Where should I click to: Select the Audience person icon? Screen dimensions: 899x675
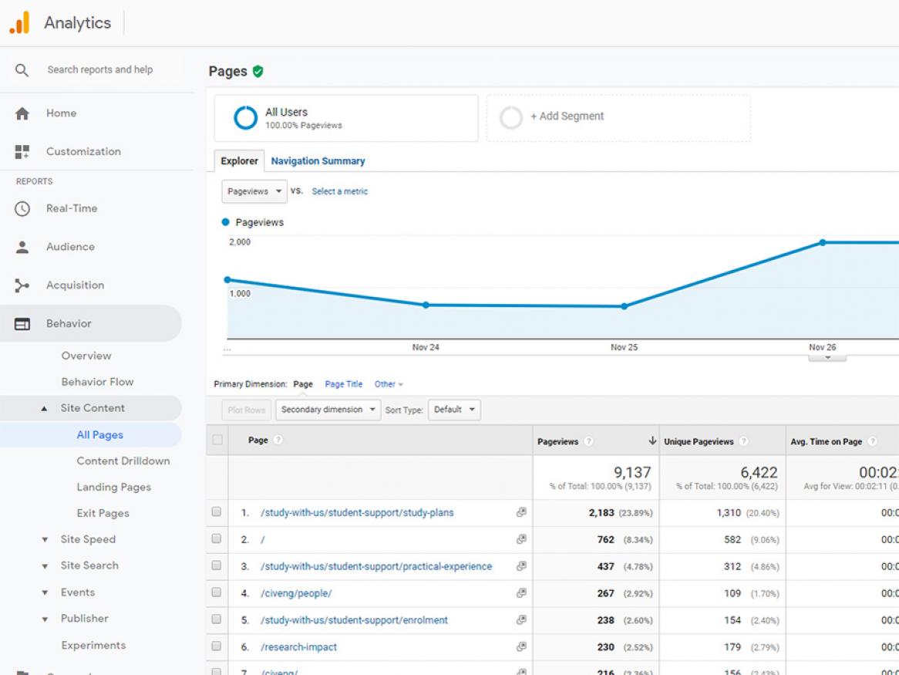22,246
